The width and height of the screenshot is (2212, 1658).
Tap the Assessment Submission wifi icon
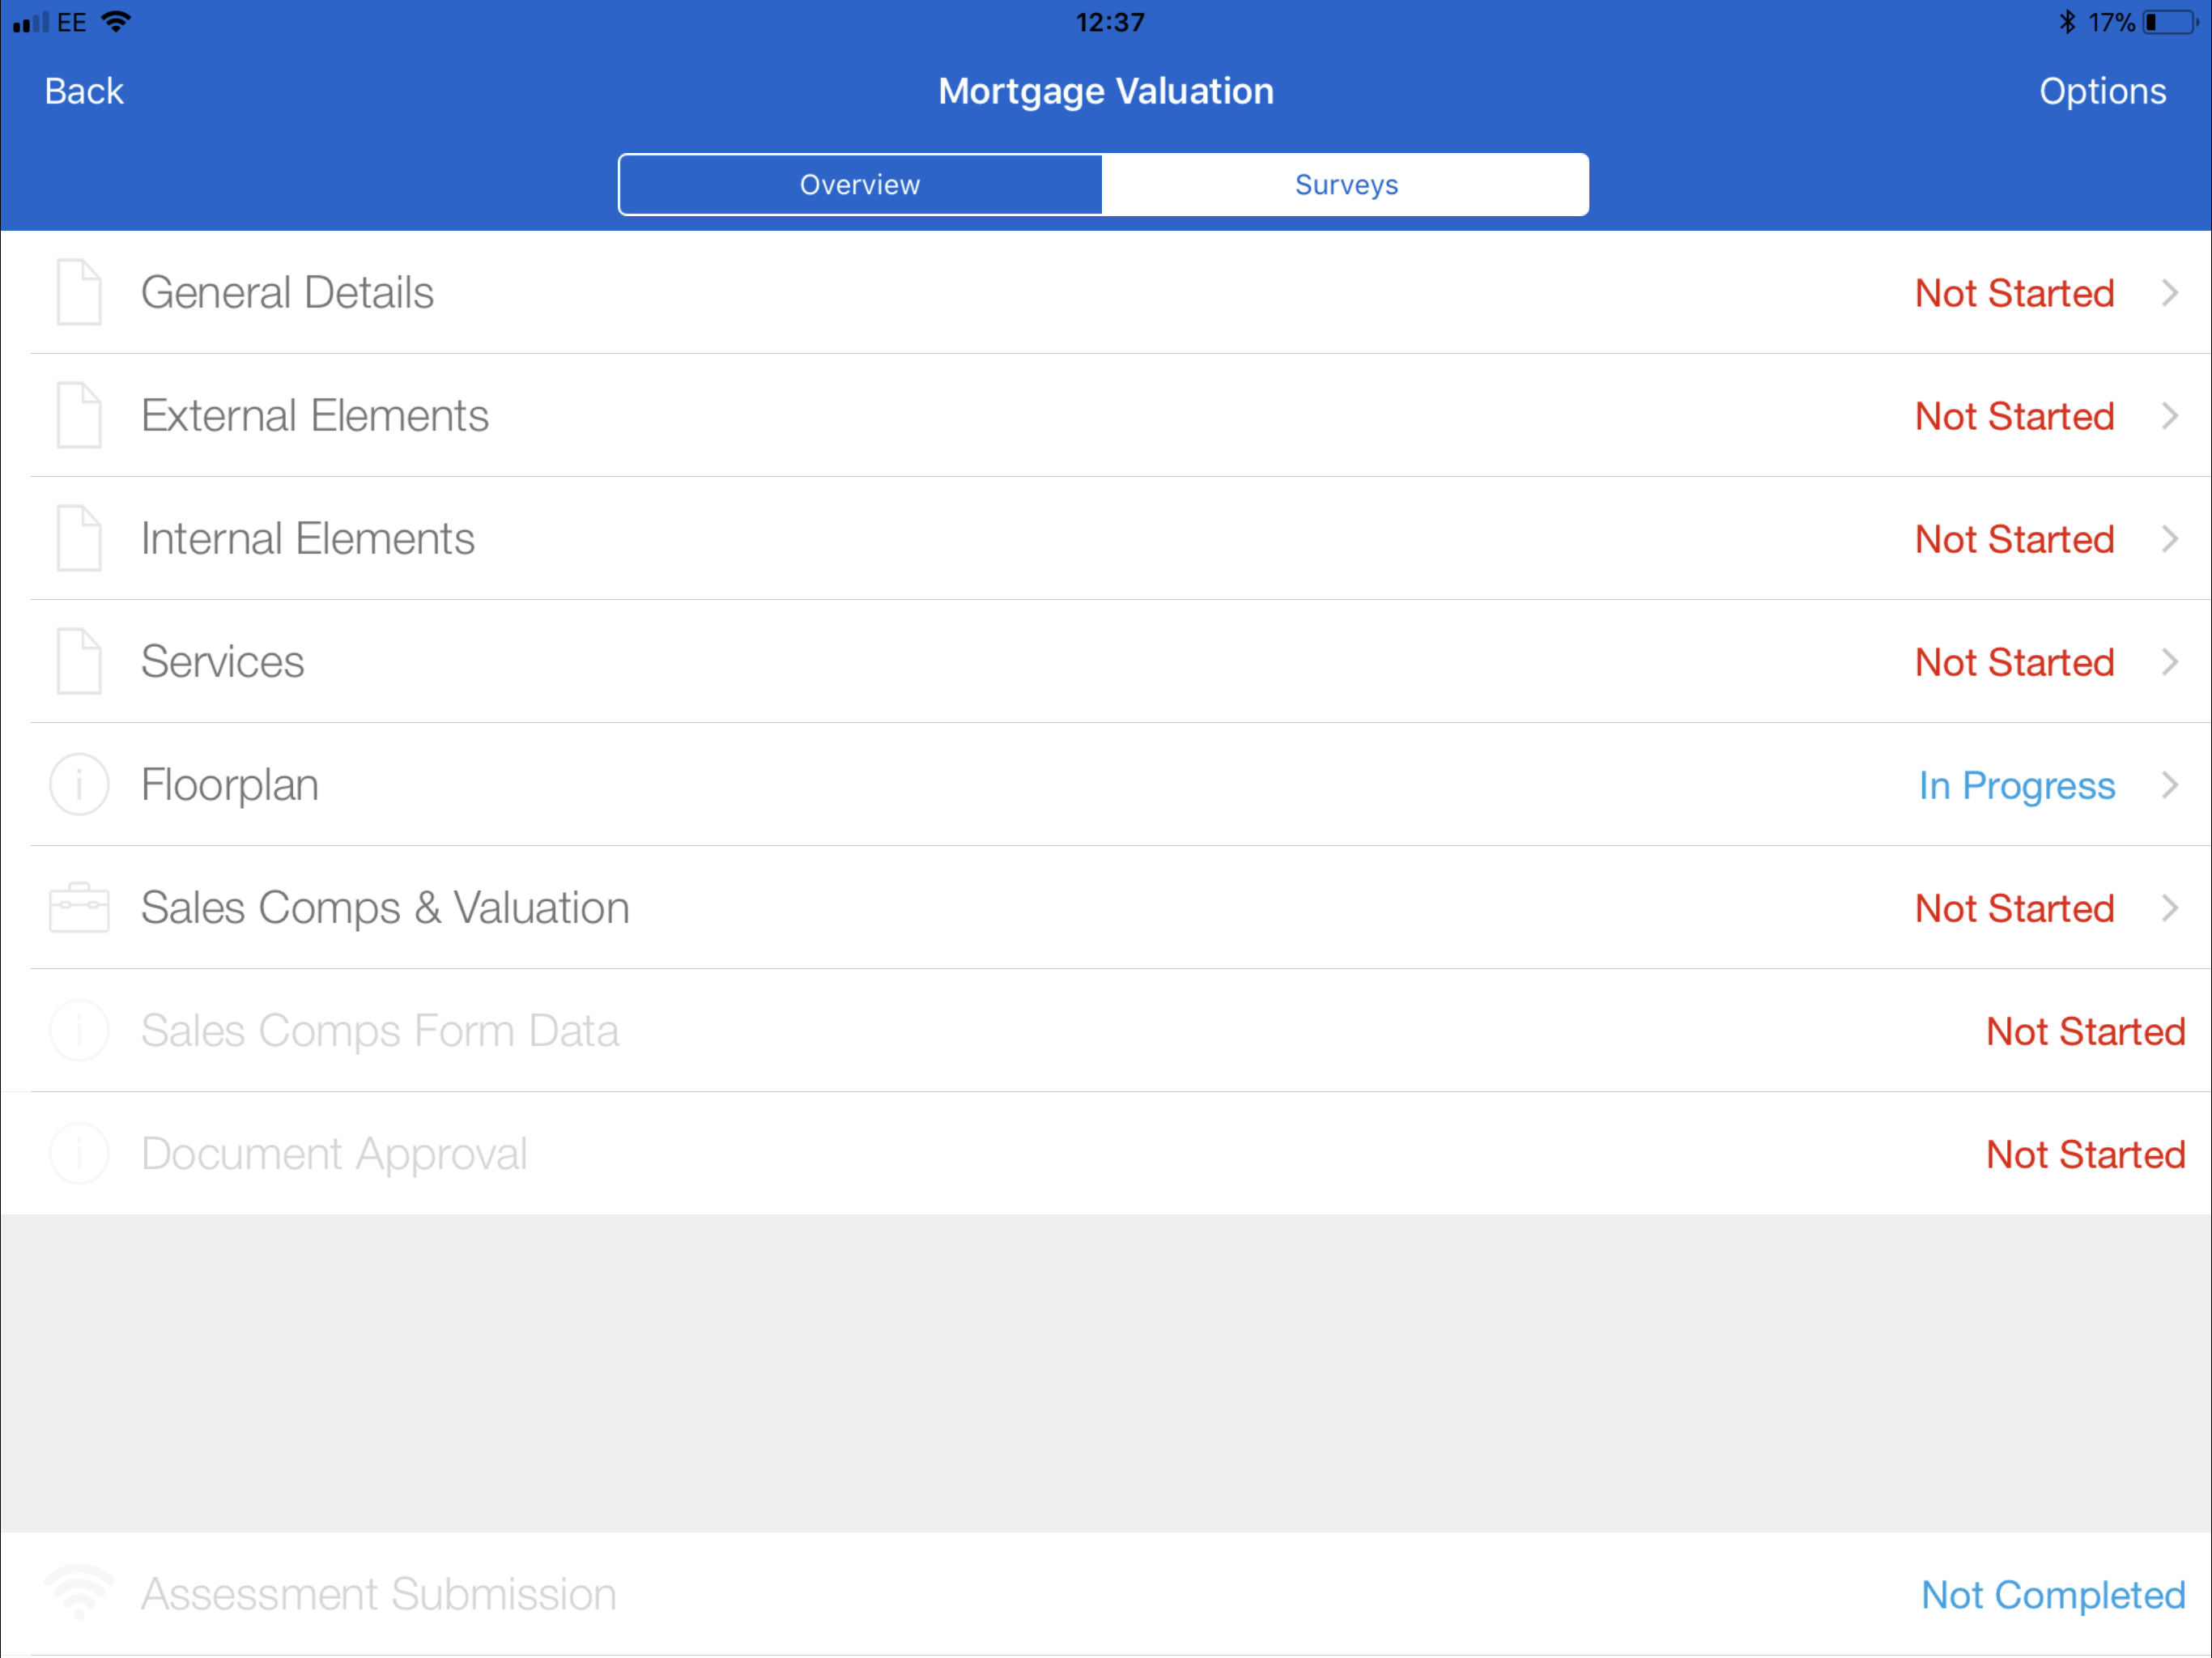[79, 1592]
